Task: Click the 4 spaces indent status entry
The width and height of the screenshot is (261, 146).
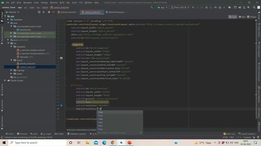Action: click(247, 137)
